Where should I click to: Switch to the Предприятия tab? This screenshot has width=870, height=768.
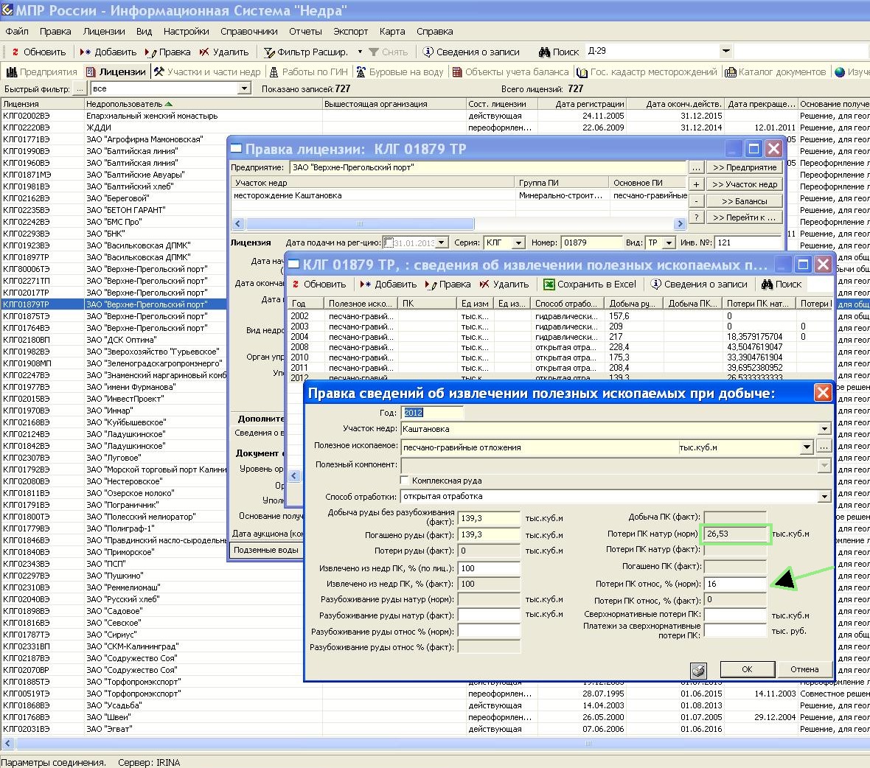pyautogui.click(x=41, y=72)
